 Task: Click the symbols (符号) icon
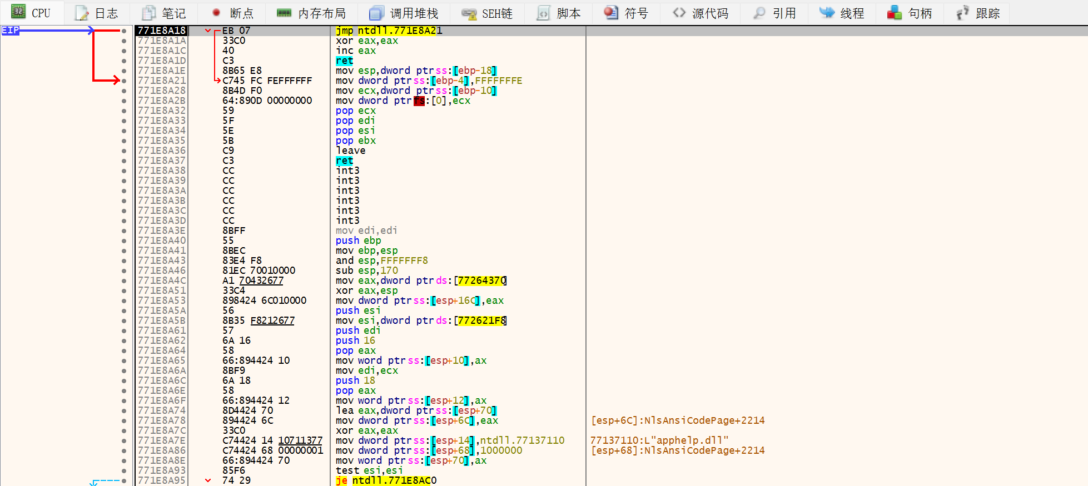click(x=611, y=13)
